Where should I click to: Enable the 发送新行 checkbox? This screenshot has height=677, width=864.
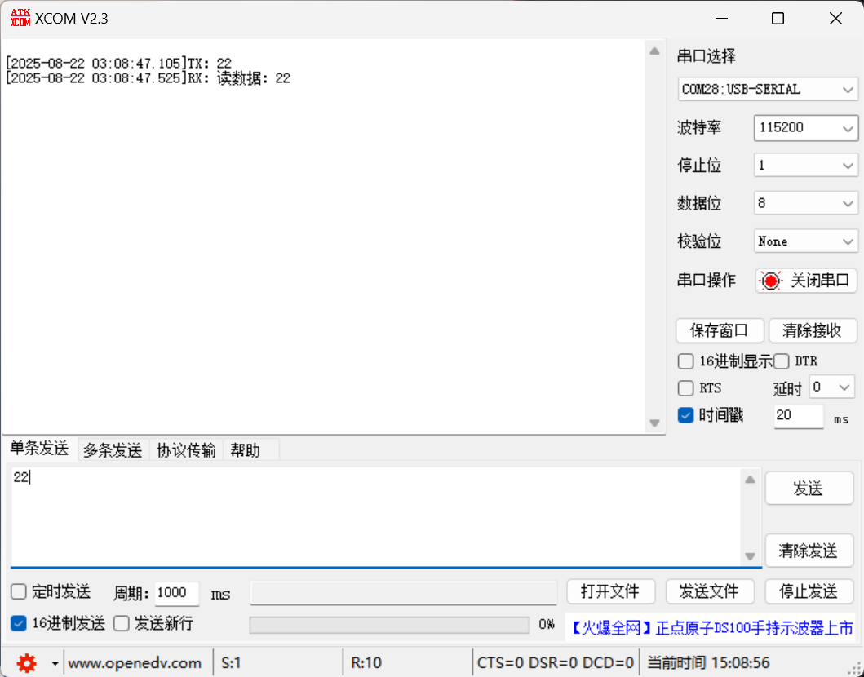pos(122,623)
